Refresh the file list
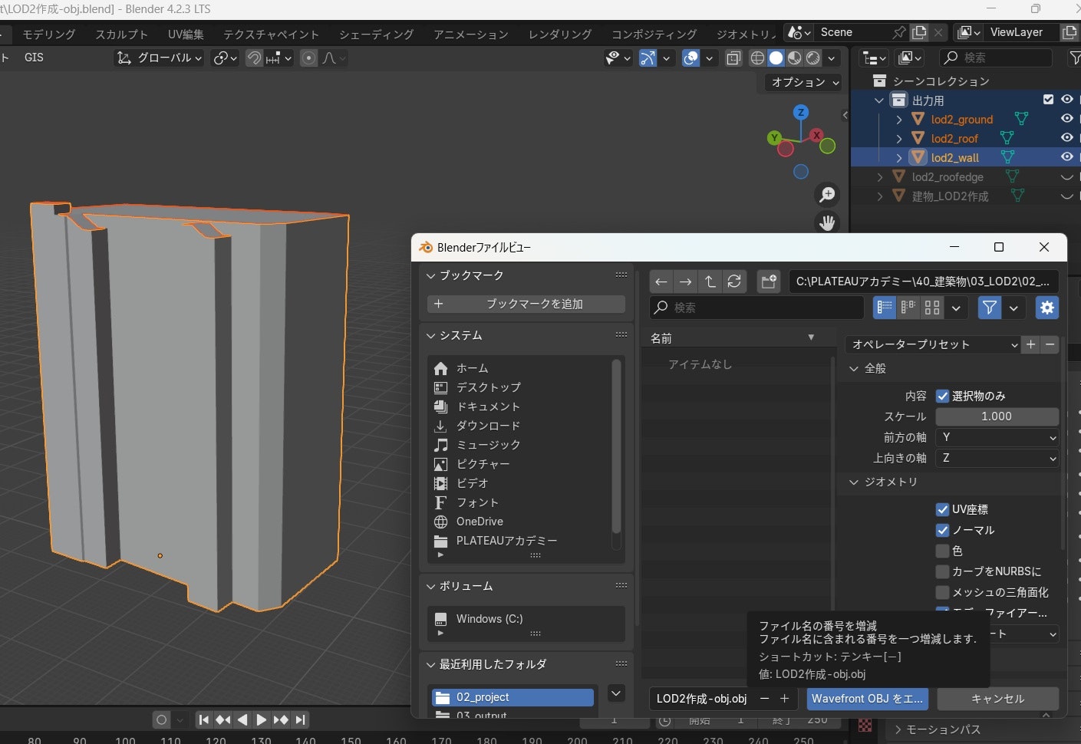 click(734, 281)
